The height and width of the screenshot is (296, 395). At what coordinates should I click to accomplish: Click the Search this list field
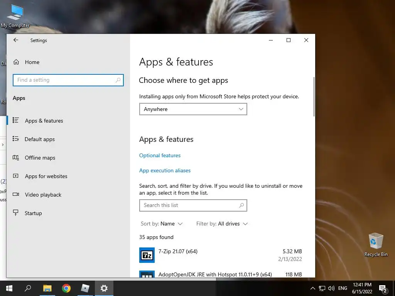[193, 205]
